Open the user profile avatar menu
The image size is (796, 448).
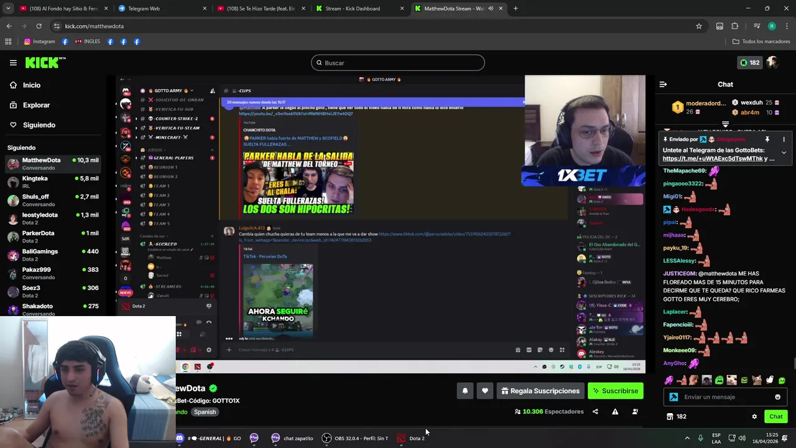tap(772, 63)
